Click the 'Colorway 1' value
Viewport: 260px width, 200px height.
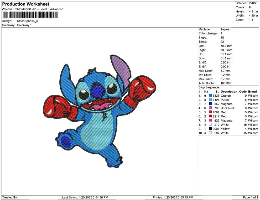coord(24,25)
